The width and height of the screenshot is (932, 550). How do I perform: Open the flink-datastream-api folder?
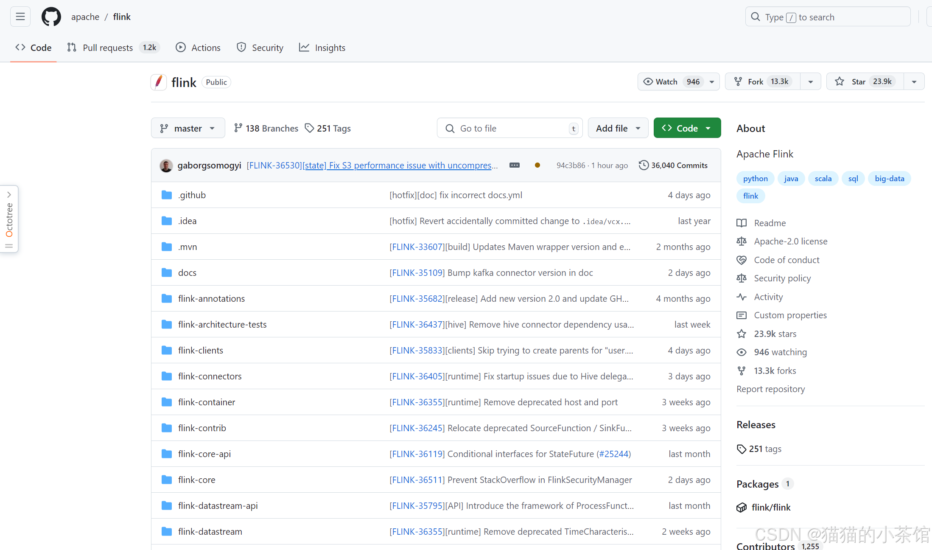pyautogui.click(x=218, y=505)
